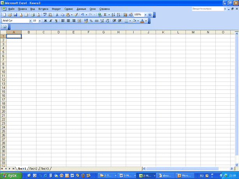This screenshot has width=239, height=179.
Task: Toggle center alignment
Action: (68, 21)
